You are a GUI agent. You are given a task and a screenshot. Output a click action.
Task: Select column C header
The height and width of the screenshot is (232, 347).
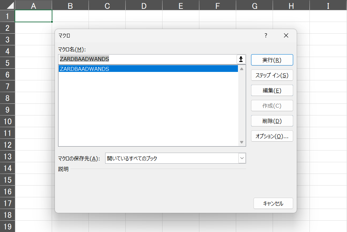(107, 5)
